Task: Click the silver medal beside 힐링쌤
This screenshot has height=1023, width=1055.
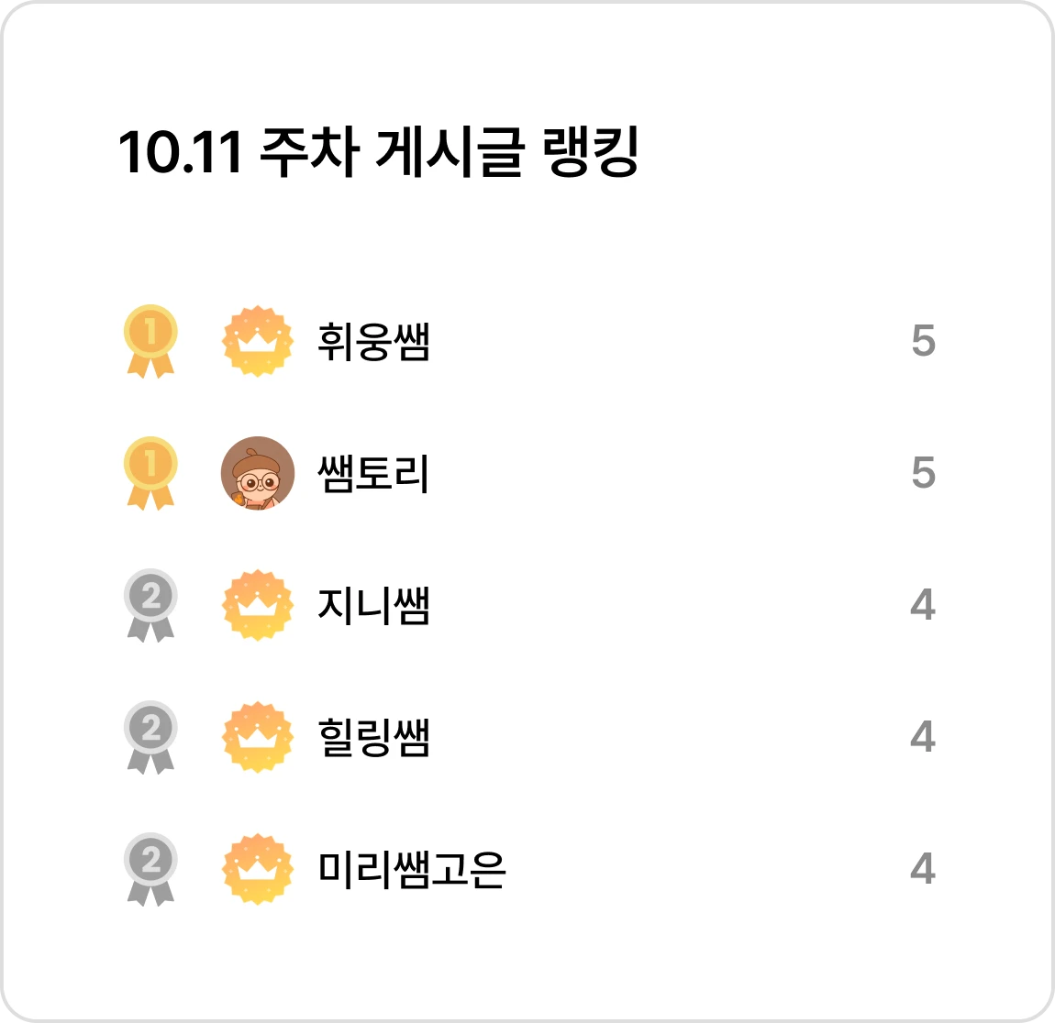Action: click(150, 737)
